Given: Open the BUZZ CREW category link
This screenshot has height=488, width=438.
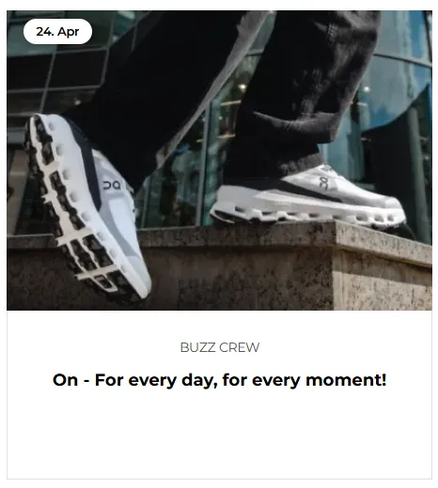Looking at the screenshot, I should pyautogui.click(x=220, y=347).
